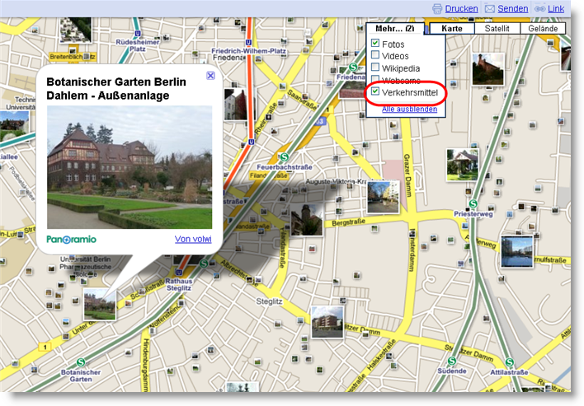584x406 pixels.
Task: Open the Von volwi author link
Action: click(193, 239)
